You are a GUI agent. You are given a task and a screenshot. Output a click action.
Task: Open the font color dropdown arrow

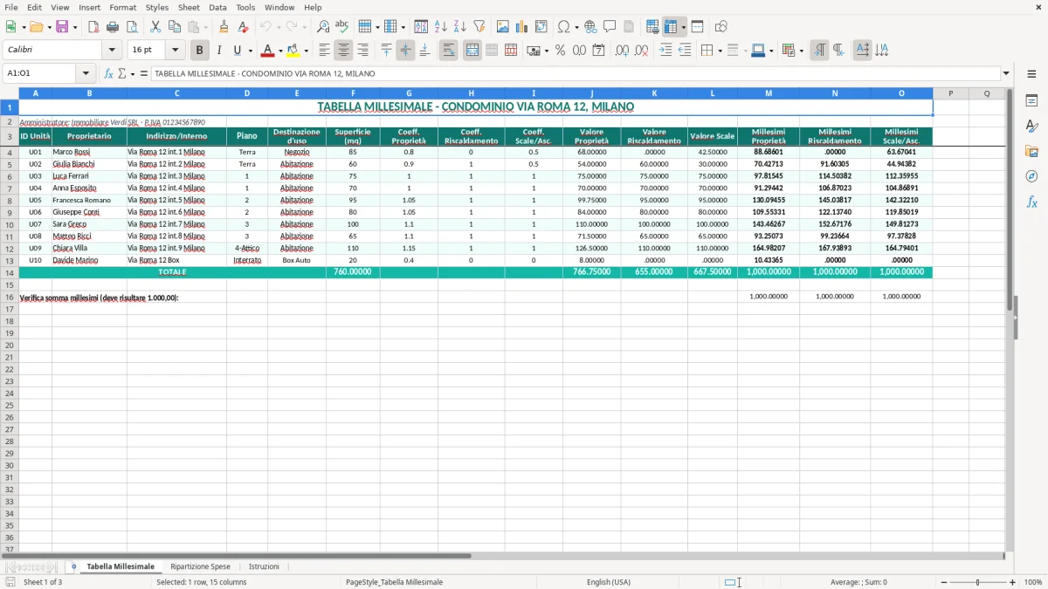(279, 51)
